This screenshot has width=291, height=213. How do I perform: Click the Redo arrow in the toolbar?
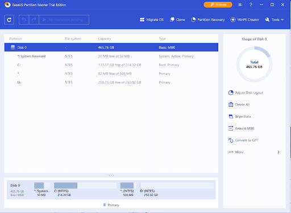point(34,20)
